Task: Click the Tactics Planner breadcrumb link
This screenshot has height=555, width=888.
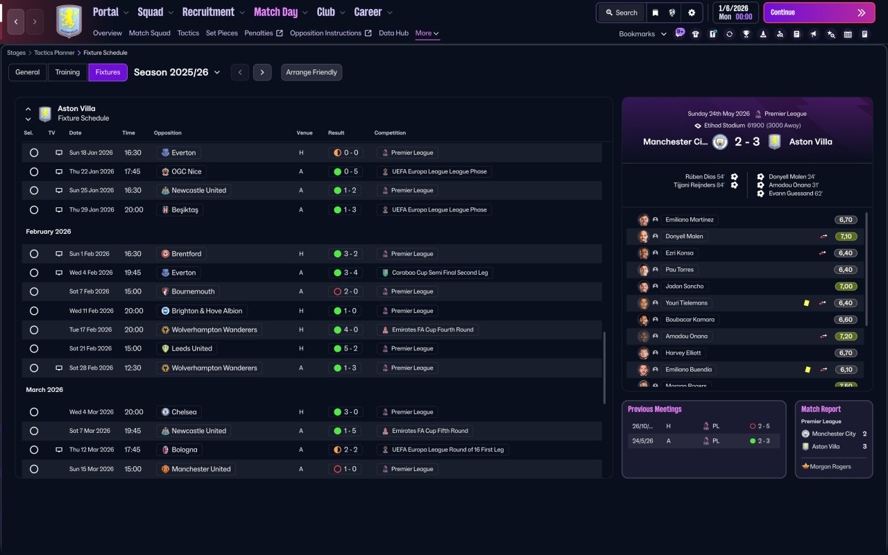Action: tap(55, 53)
